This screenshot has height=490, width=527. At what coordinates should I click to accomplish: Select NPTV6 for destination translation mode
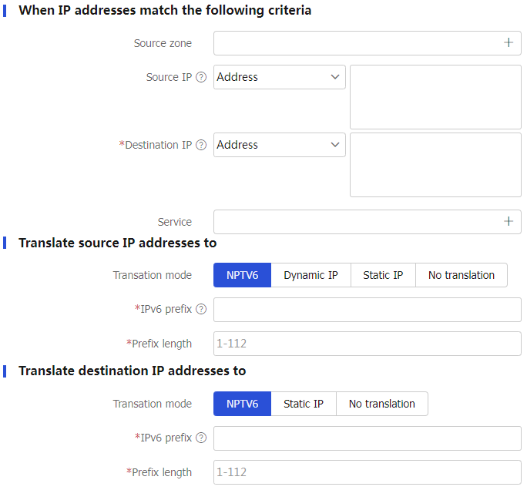(243, 404)
